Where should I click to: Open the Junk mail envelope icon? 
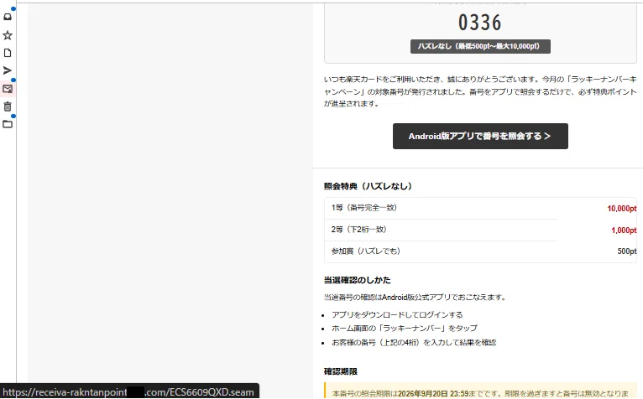click(x=8, y=89)
